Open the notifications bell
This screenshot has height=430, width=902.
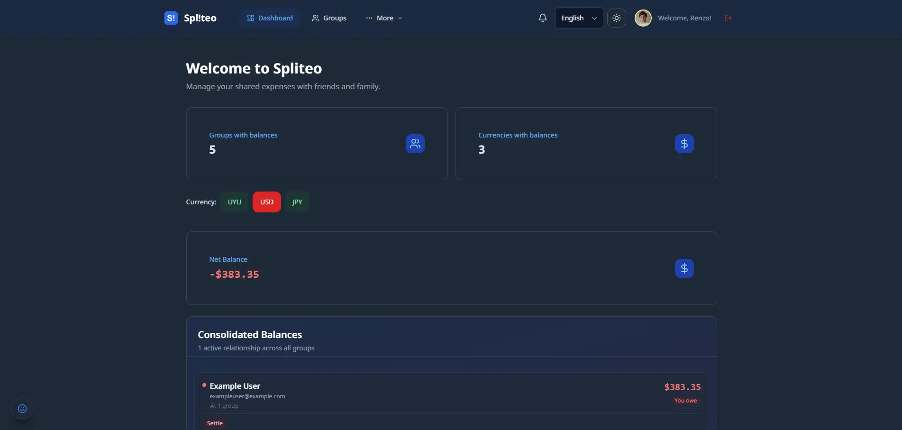[x=543, y=18]
